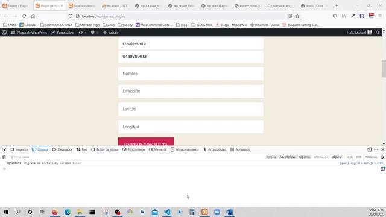Toggle responsive design mode icon
The width and height of the screenshot is (386, 217).
point(370,149)
